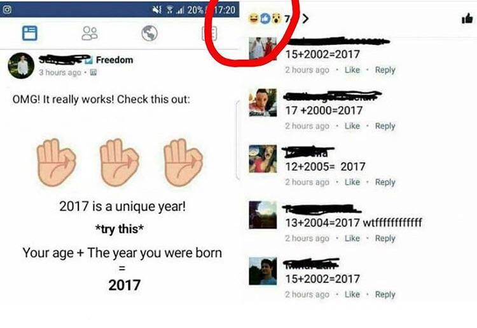
Task: Open the post author's profile picture
Action: coord(21,65)
